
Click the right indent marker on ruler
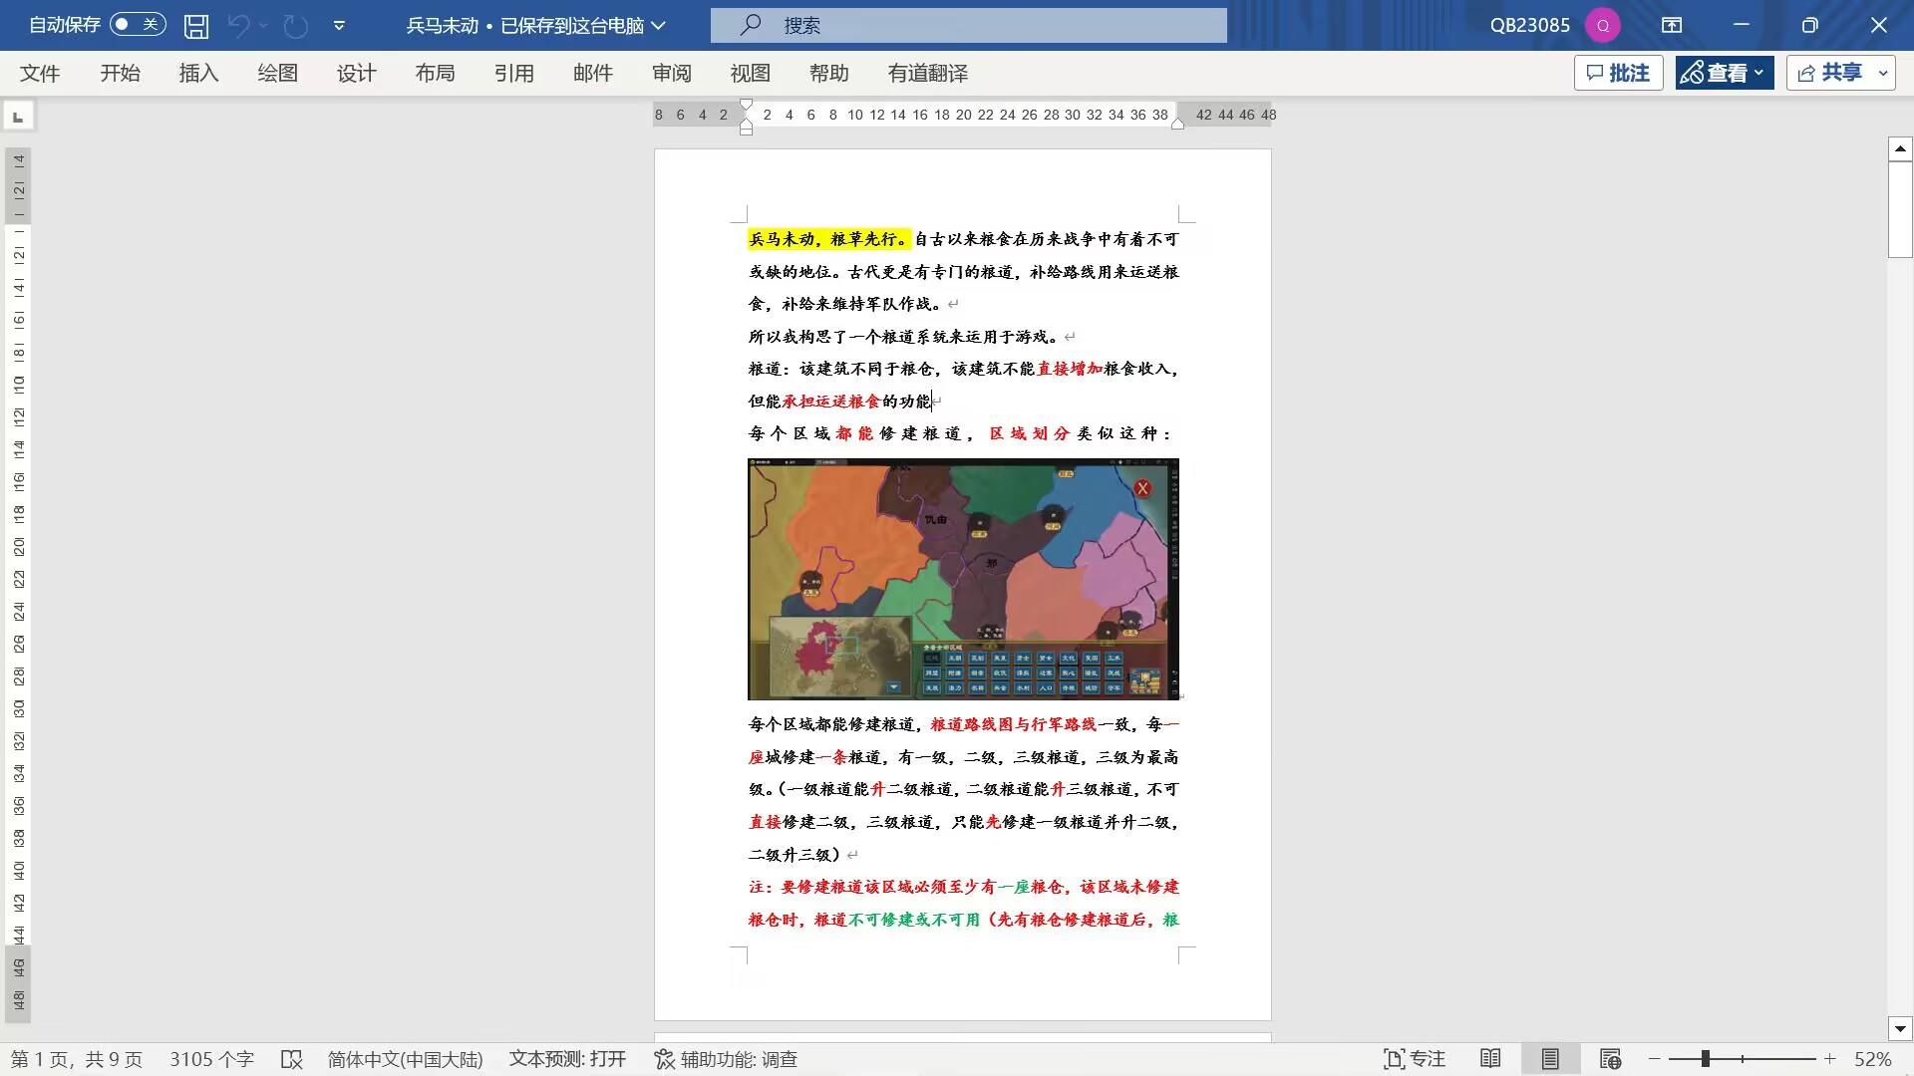click(x=1177, y=124)
